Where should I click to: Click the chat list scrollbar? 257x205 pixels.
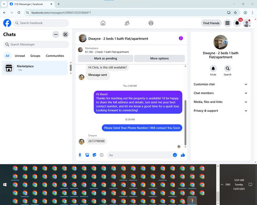(x=70, y=68)
